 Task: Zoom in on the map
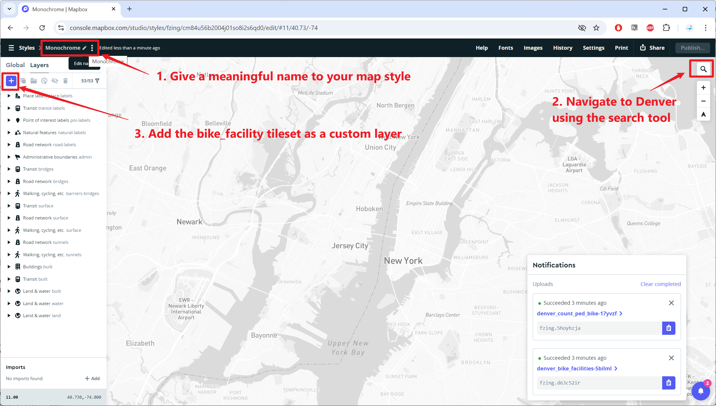click(x=703, y=87)
